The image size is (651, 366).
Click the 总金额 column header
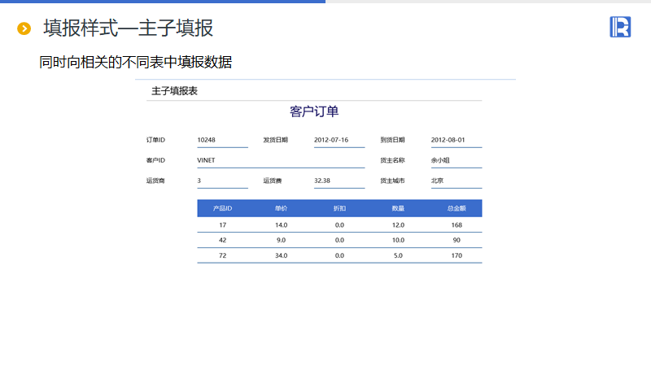[456, 208]
